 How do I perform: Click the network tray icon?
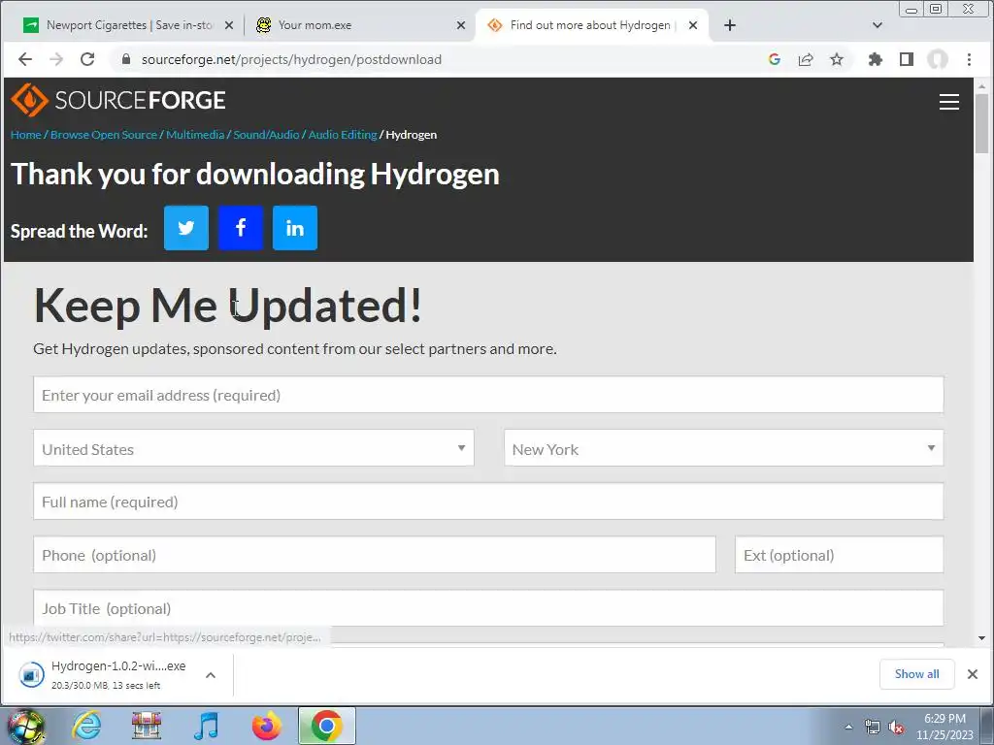pos(873,728)
